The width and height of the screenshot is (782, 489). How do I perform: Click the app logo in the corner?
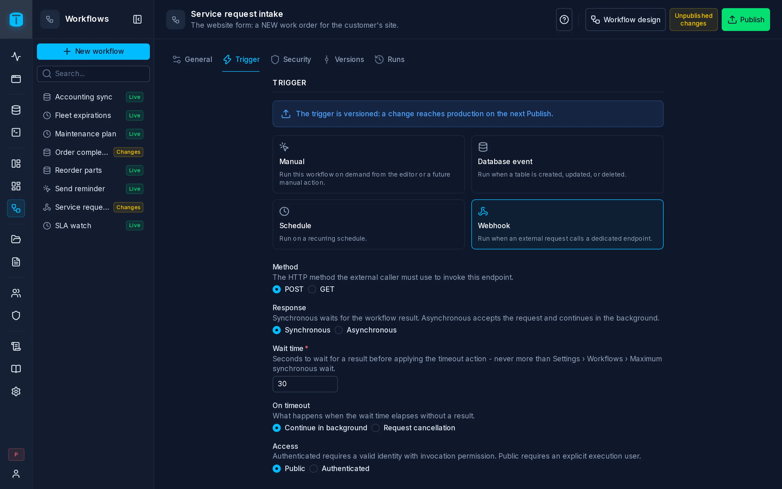(x=16, y=19)
